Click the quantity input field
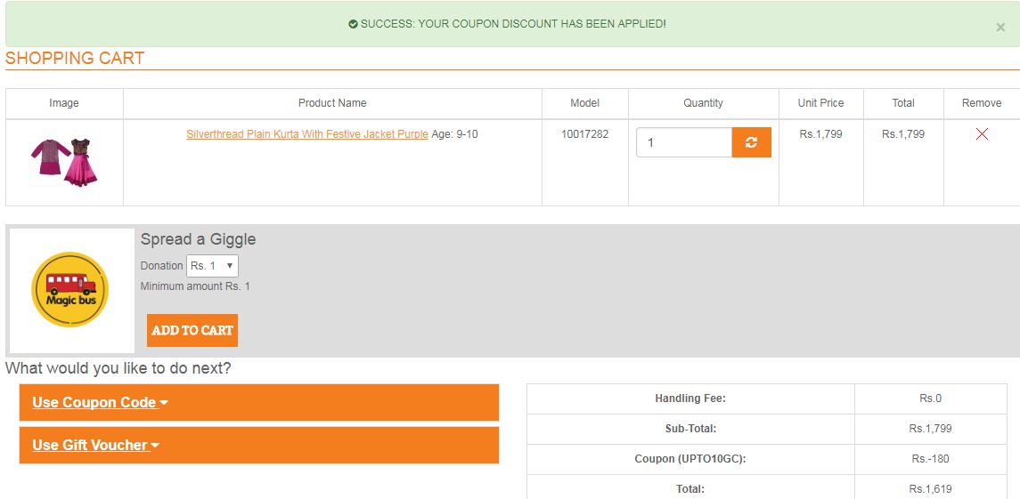1020x499 pixels. [x=683, y=142]
